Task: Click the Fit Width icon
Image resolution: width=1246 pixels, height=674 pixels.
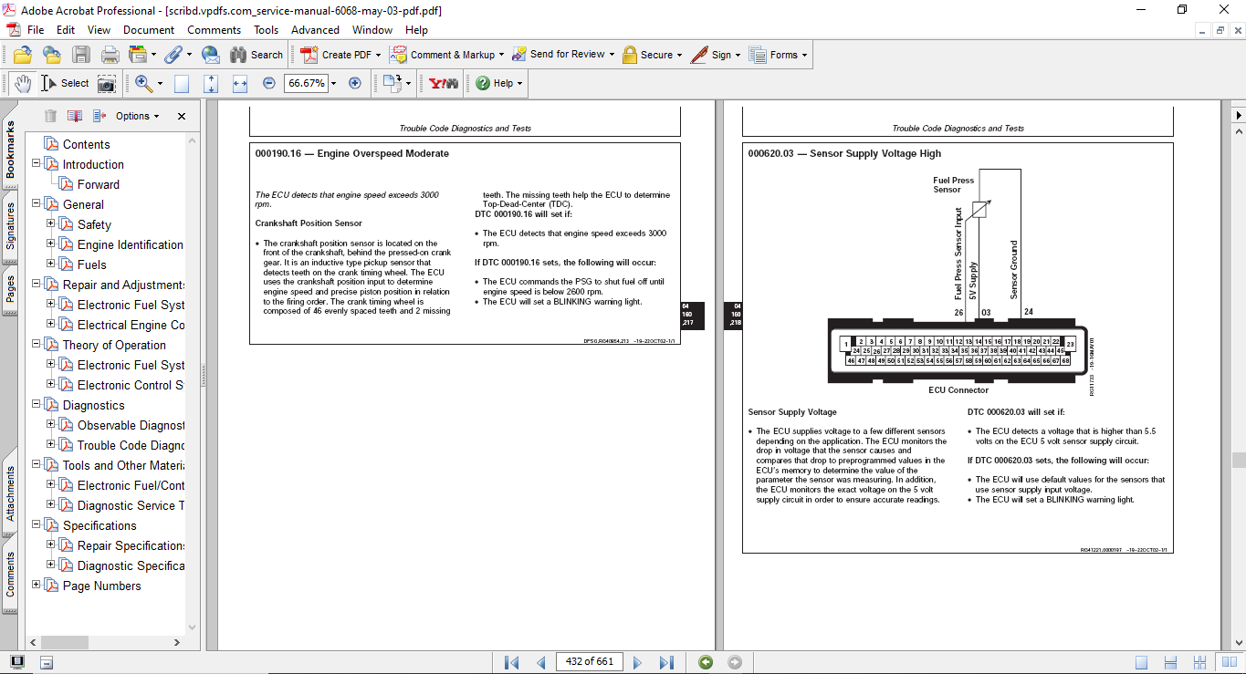Action: 240,83
